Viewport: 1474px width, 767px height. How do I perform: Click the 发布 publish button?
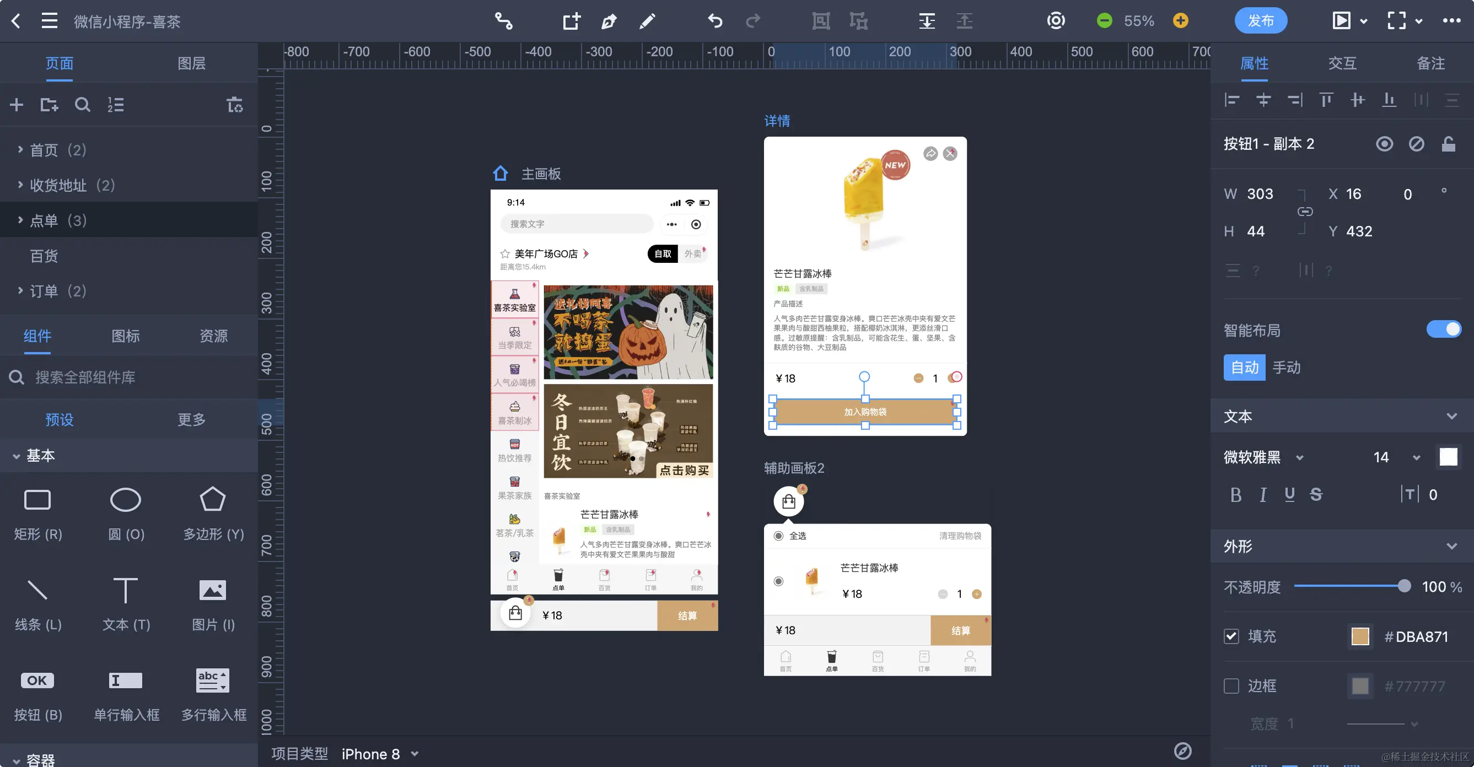coord(1261,21)
